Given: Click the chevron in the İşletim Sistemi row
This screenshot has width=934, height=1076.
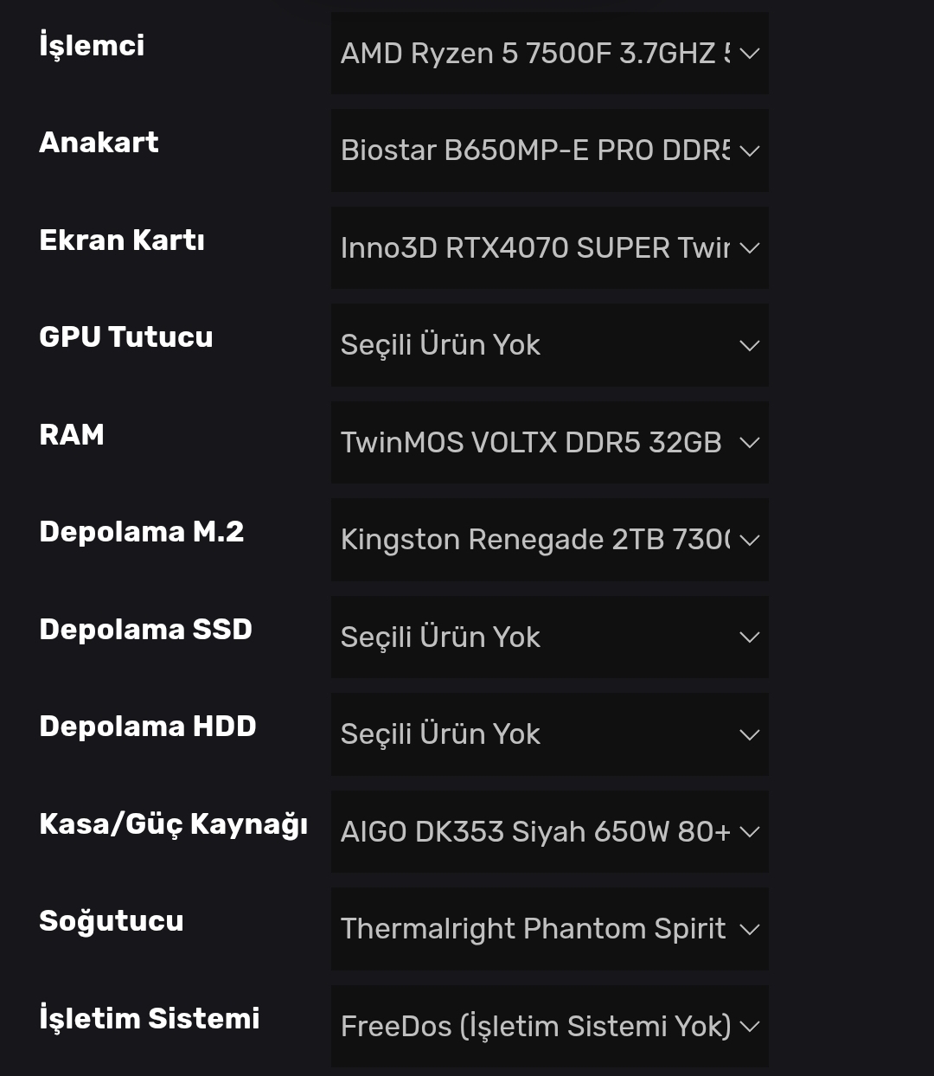Looking at the screenshot, I should pyautogui.click(x=750, y=1027).
